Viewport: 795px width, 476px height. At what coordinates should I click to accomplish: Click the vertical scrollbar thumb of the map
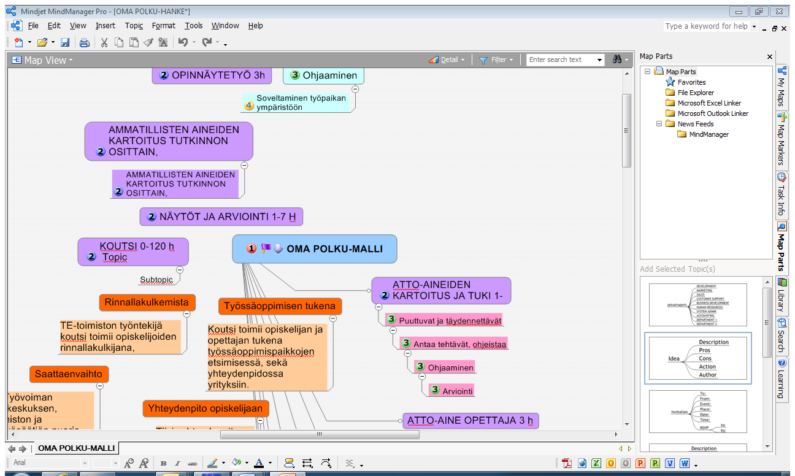626,130
